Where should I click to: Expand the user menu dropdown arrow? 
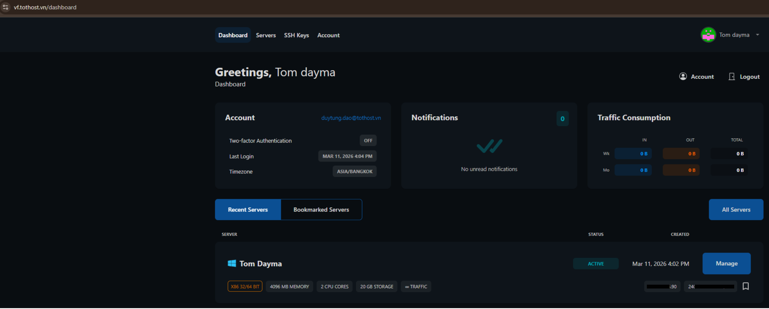coord(757,35)
